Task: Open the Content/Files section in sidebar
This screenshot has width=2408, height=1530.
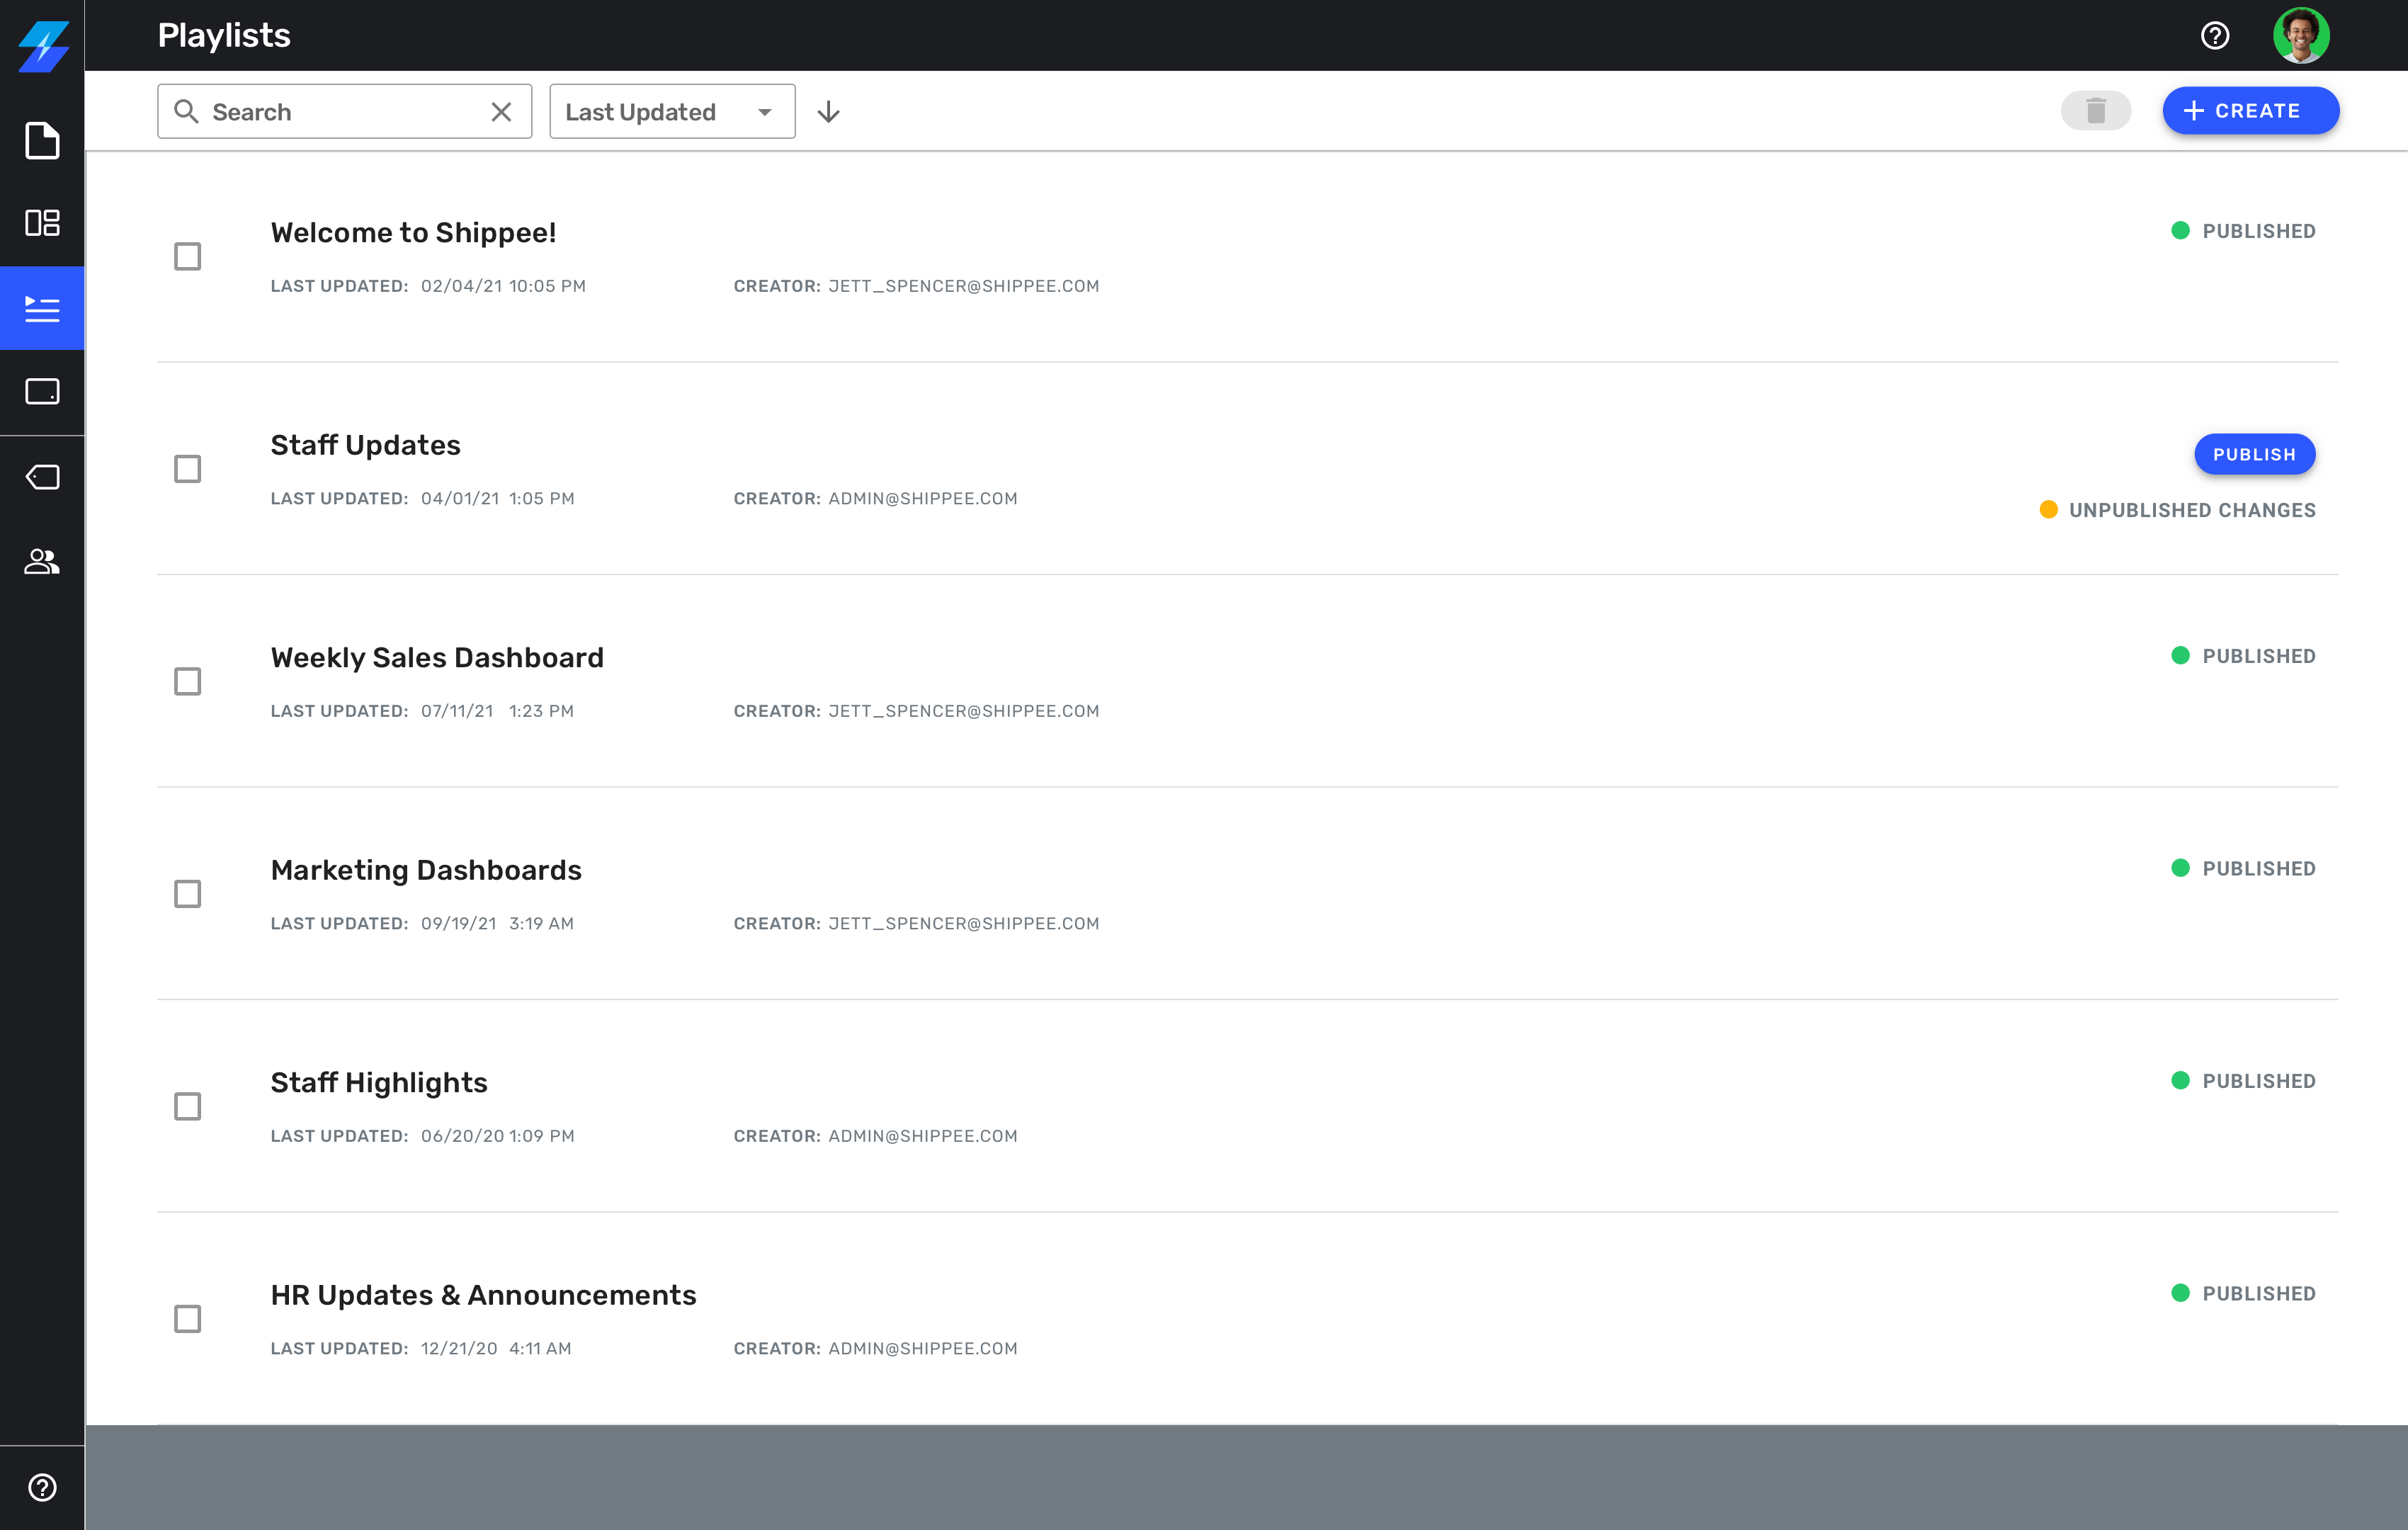Action: [x=42, y=141]
